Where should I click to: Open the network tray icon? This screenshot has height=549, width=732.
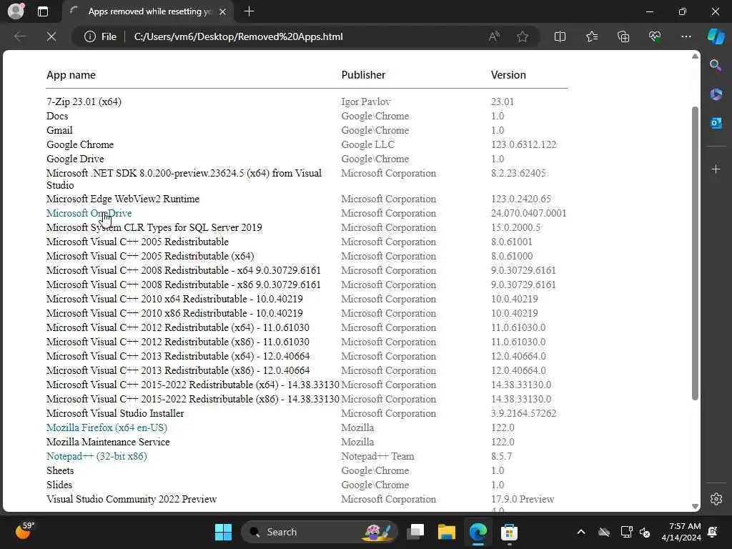(626, 532)
